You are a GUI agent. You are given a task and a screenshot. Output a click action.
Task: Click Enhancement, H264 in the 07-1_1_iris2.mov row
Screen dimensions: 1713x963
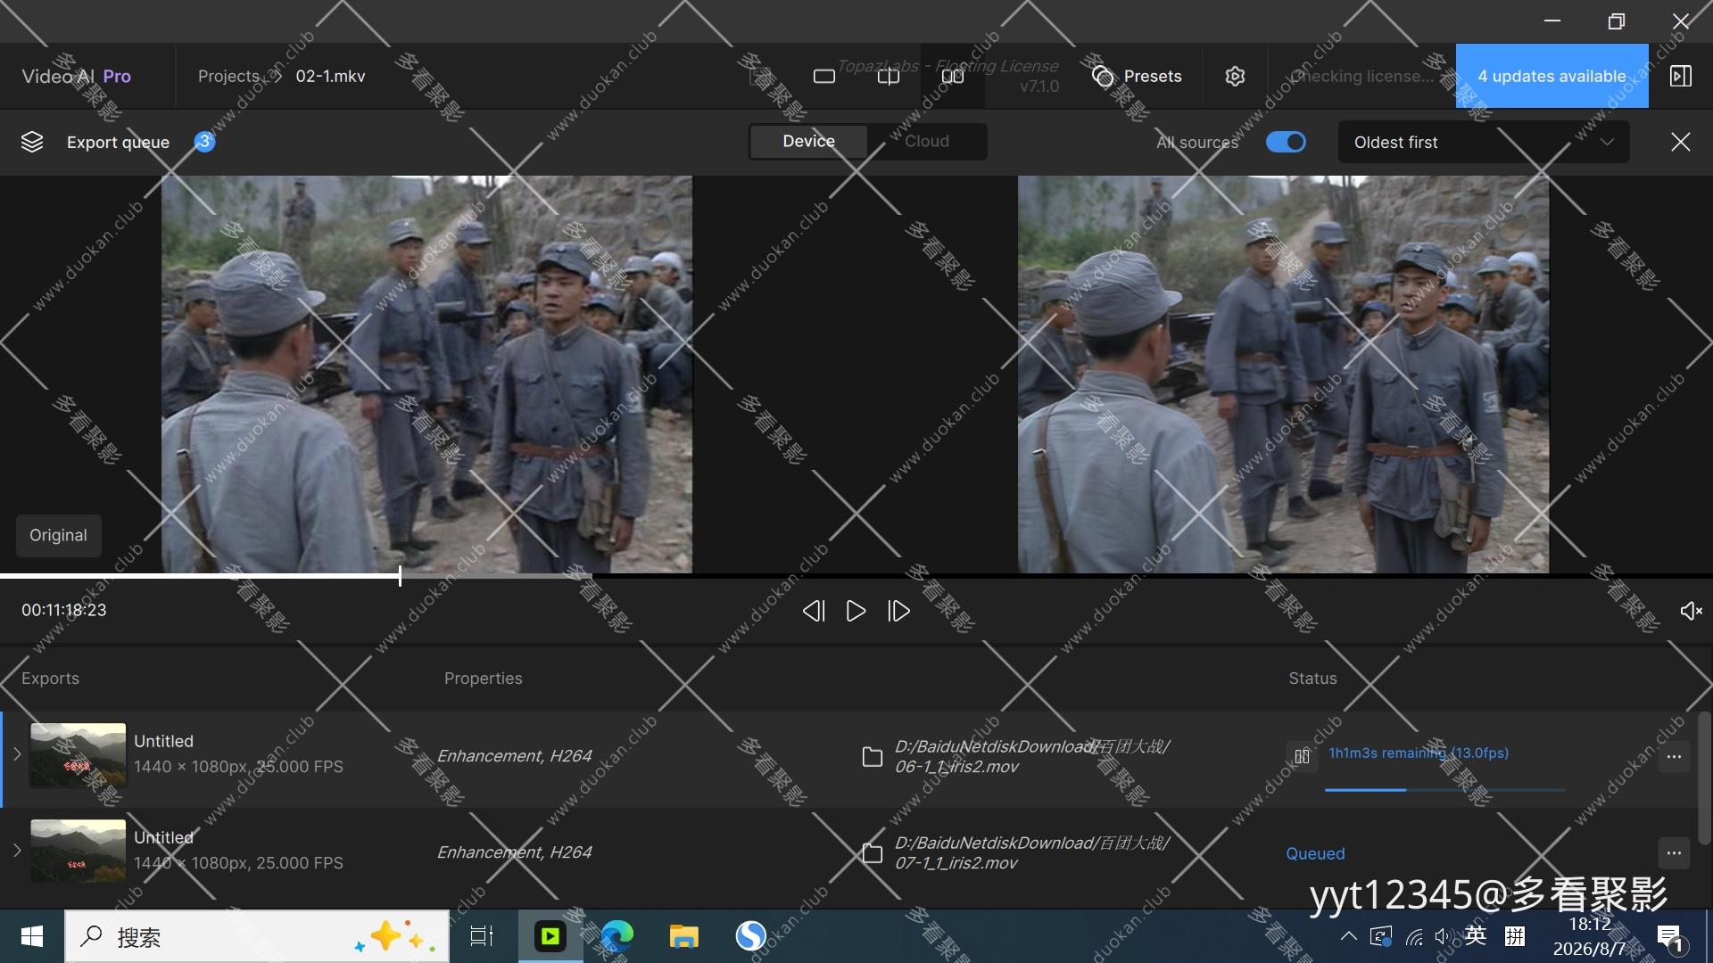(x=514, y=852)
